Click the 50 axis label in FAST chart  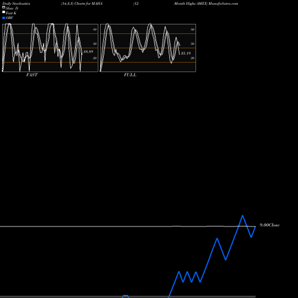tap(95, 44)
